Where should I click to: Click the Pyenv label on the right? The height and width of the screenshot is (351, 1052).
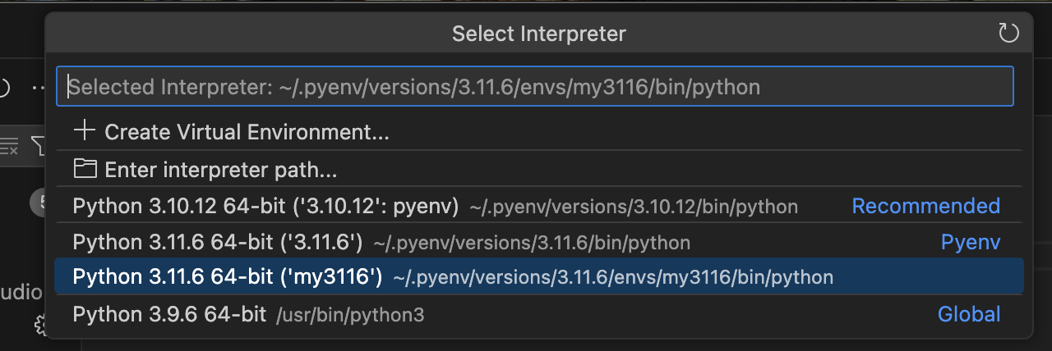coord(970,242)
